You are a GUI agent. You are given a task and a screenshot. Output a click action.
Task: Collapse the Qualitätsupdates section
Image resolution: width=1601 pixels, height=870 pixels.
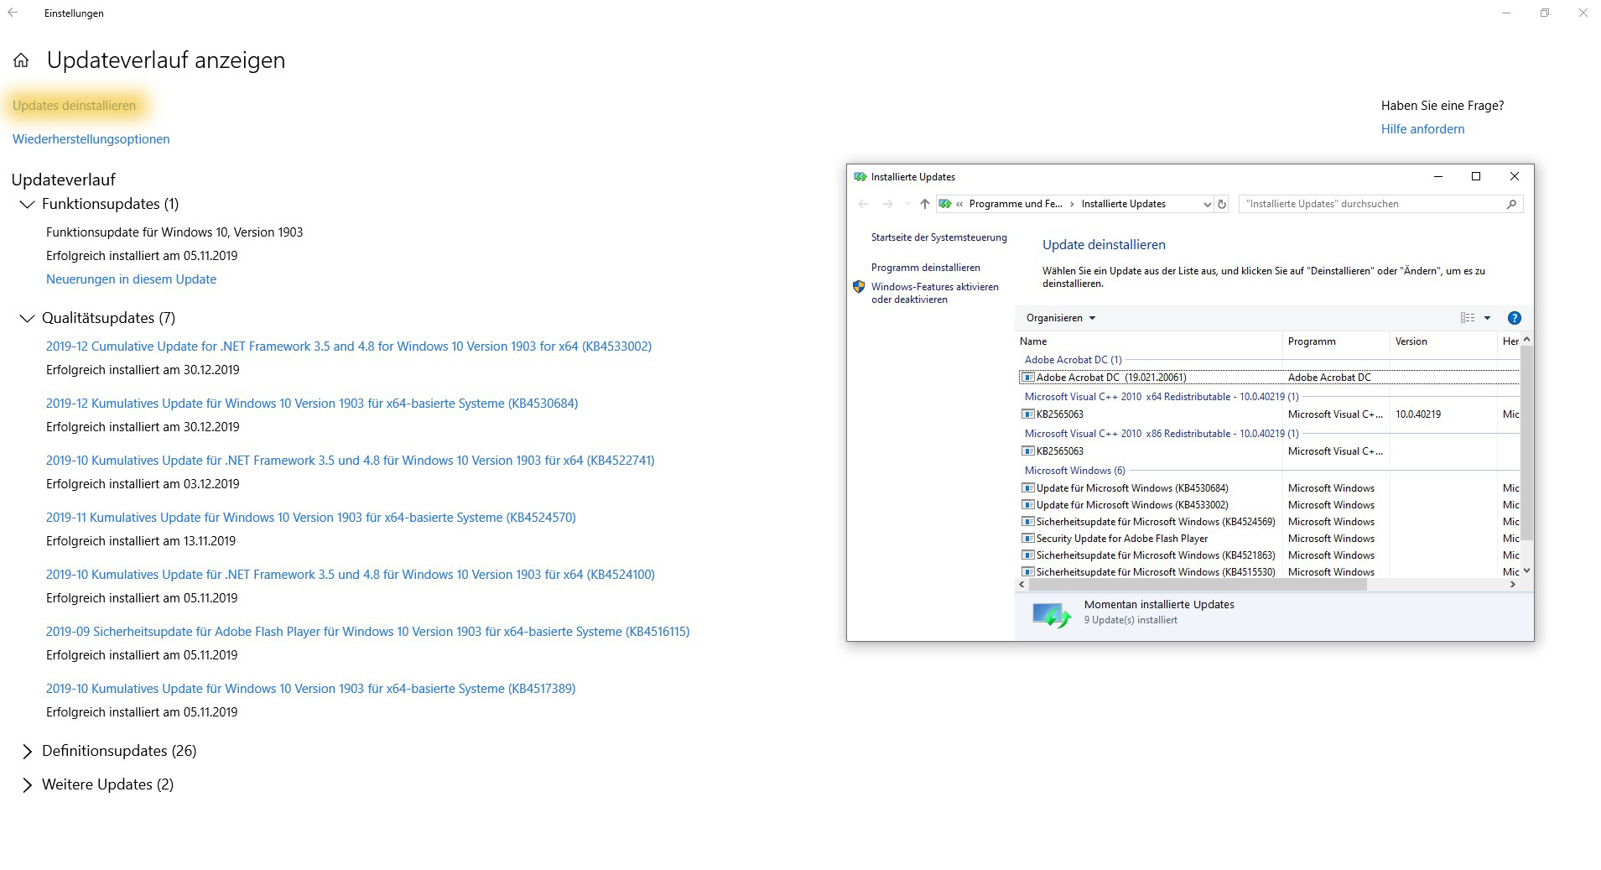(27, 318)
